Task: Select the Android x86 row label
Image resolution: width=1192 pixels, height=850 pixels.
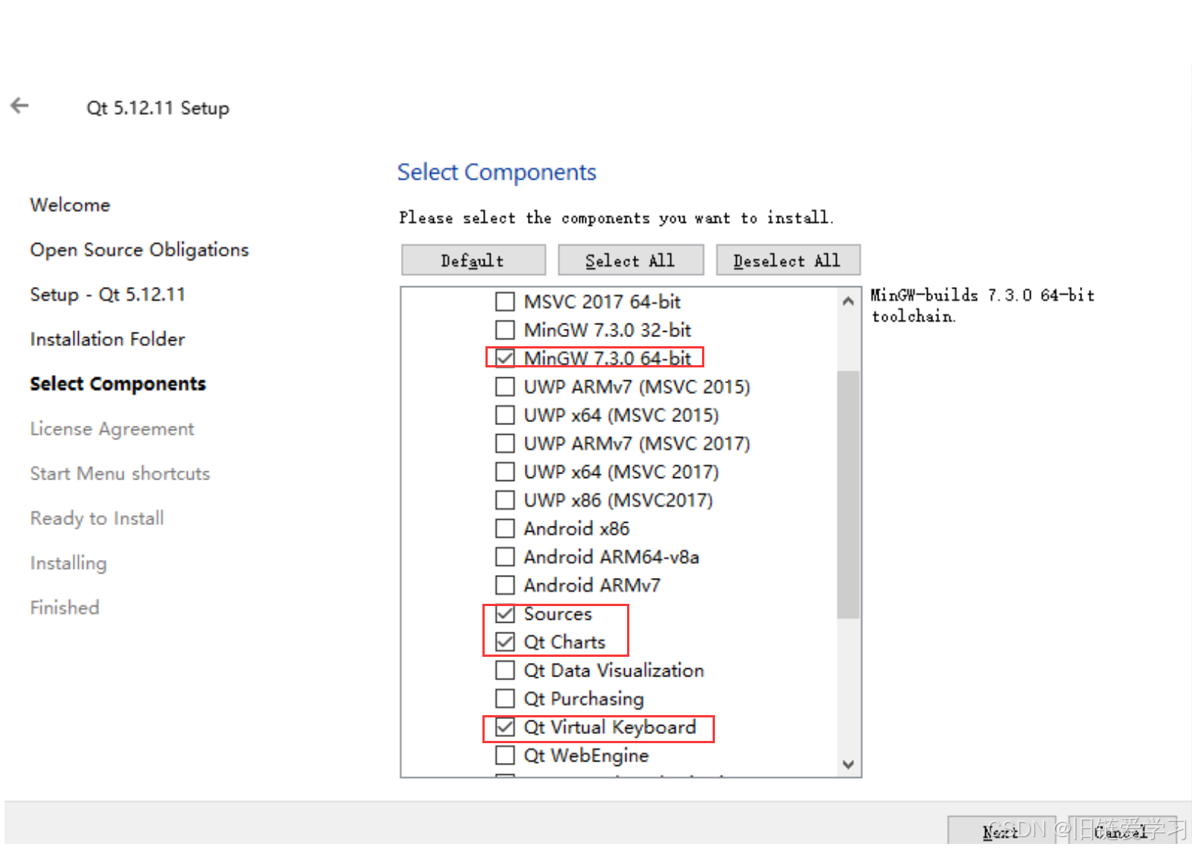Action: [x=577, y=529]
